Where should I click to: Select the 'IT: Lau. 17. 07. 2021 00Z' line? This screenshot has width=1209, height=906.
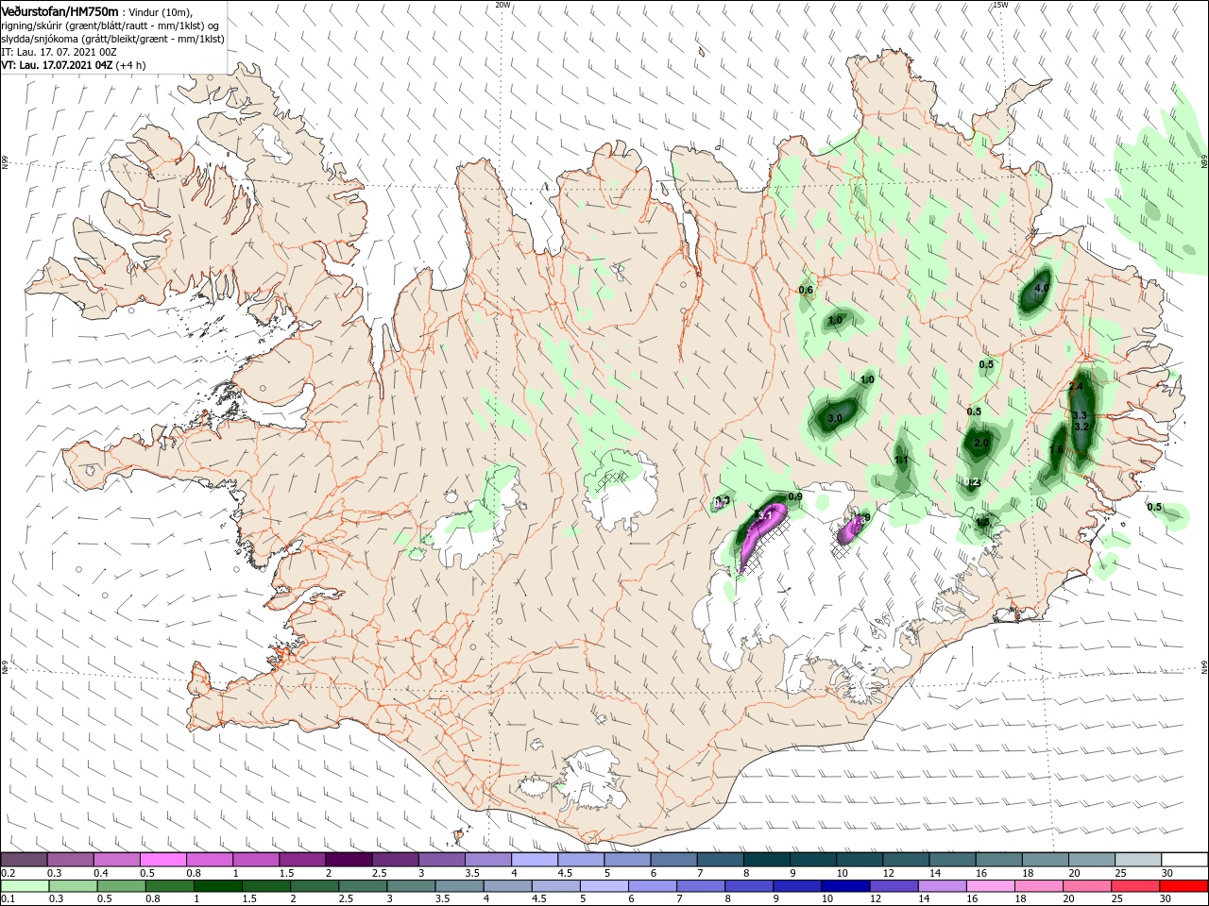tap(59, 52)
